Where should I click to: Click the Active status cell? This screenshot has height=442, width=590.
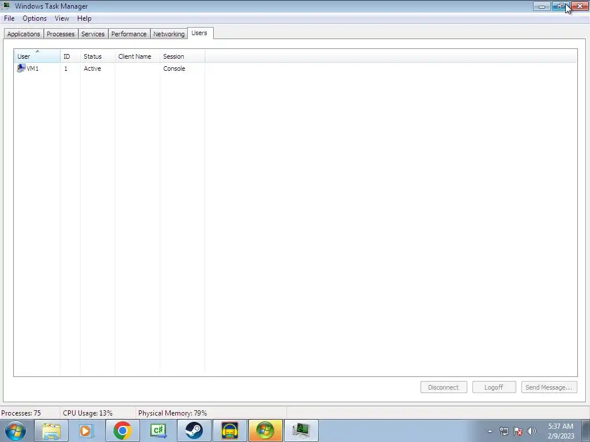(x=93, y=68)
